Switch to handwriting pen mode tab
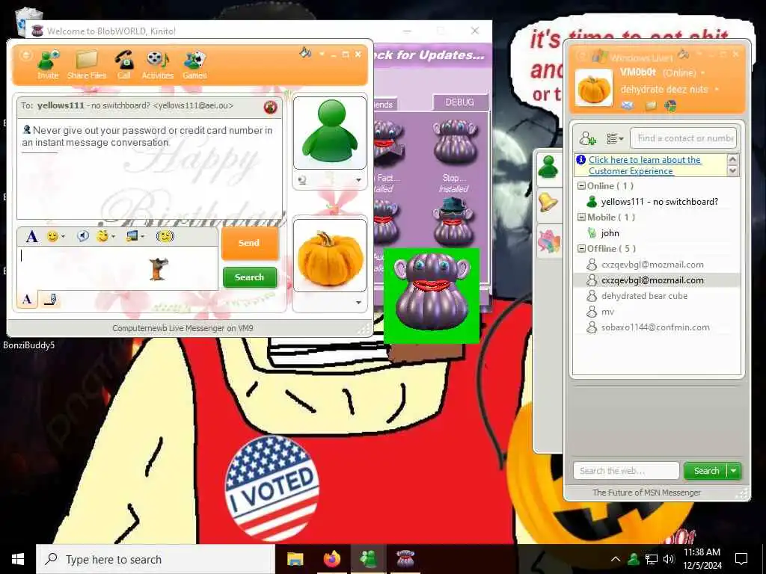Screen dimensions: 766x574 click(x=50, y=299)
